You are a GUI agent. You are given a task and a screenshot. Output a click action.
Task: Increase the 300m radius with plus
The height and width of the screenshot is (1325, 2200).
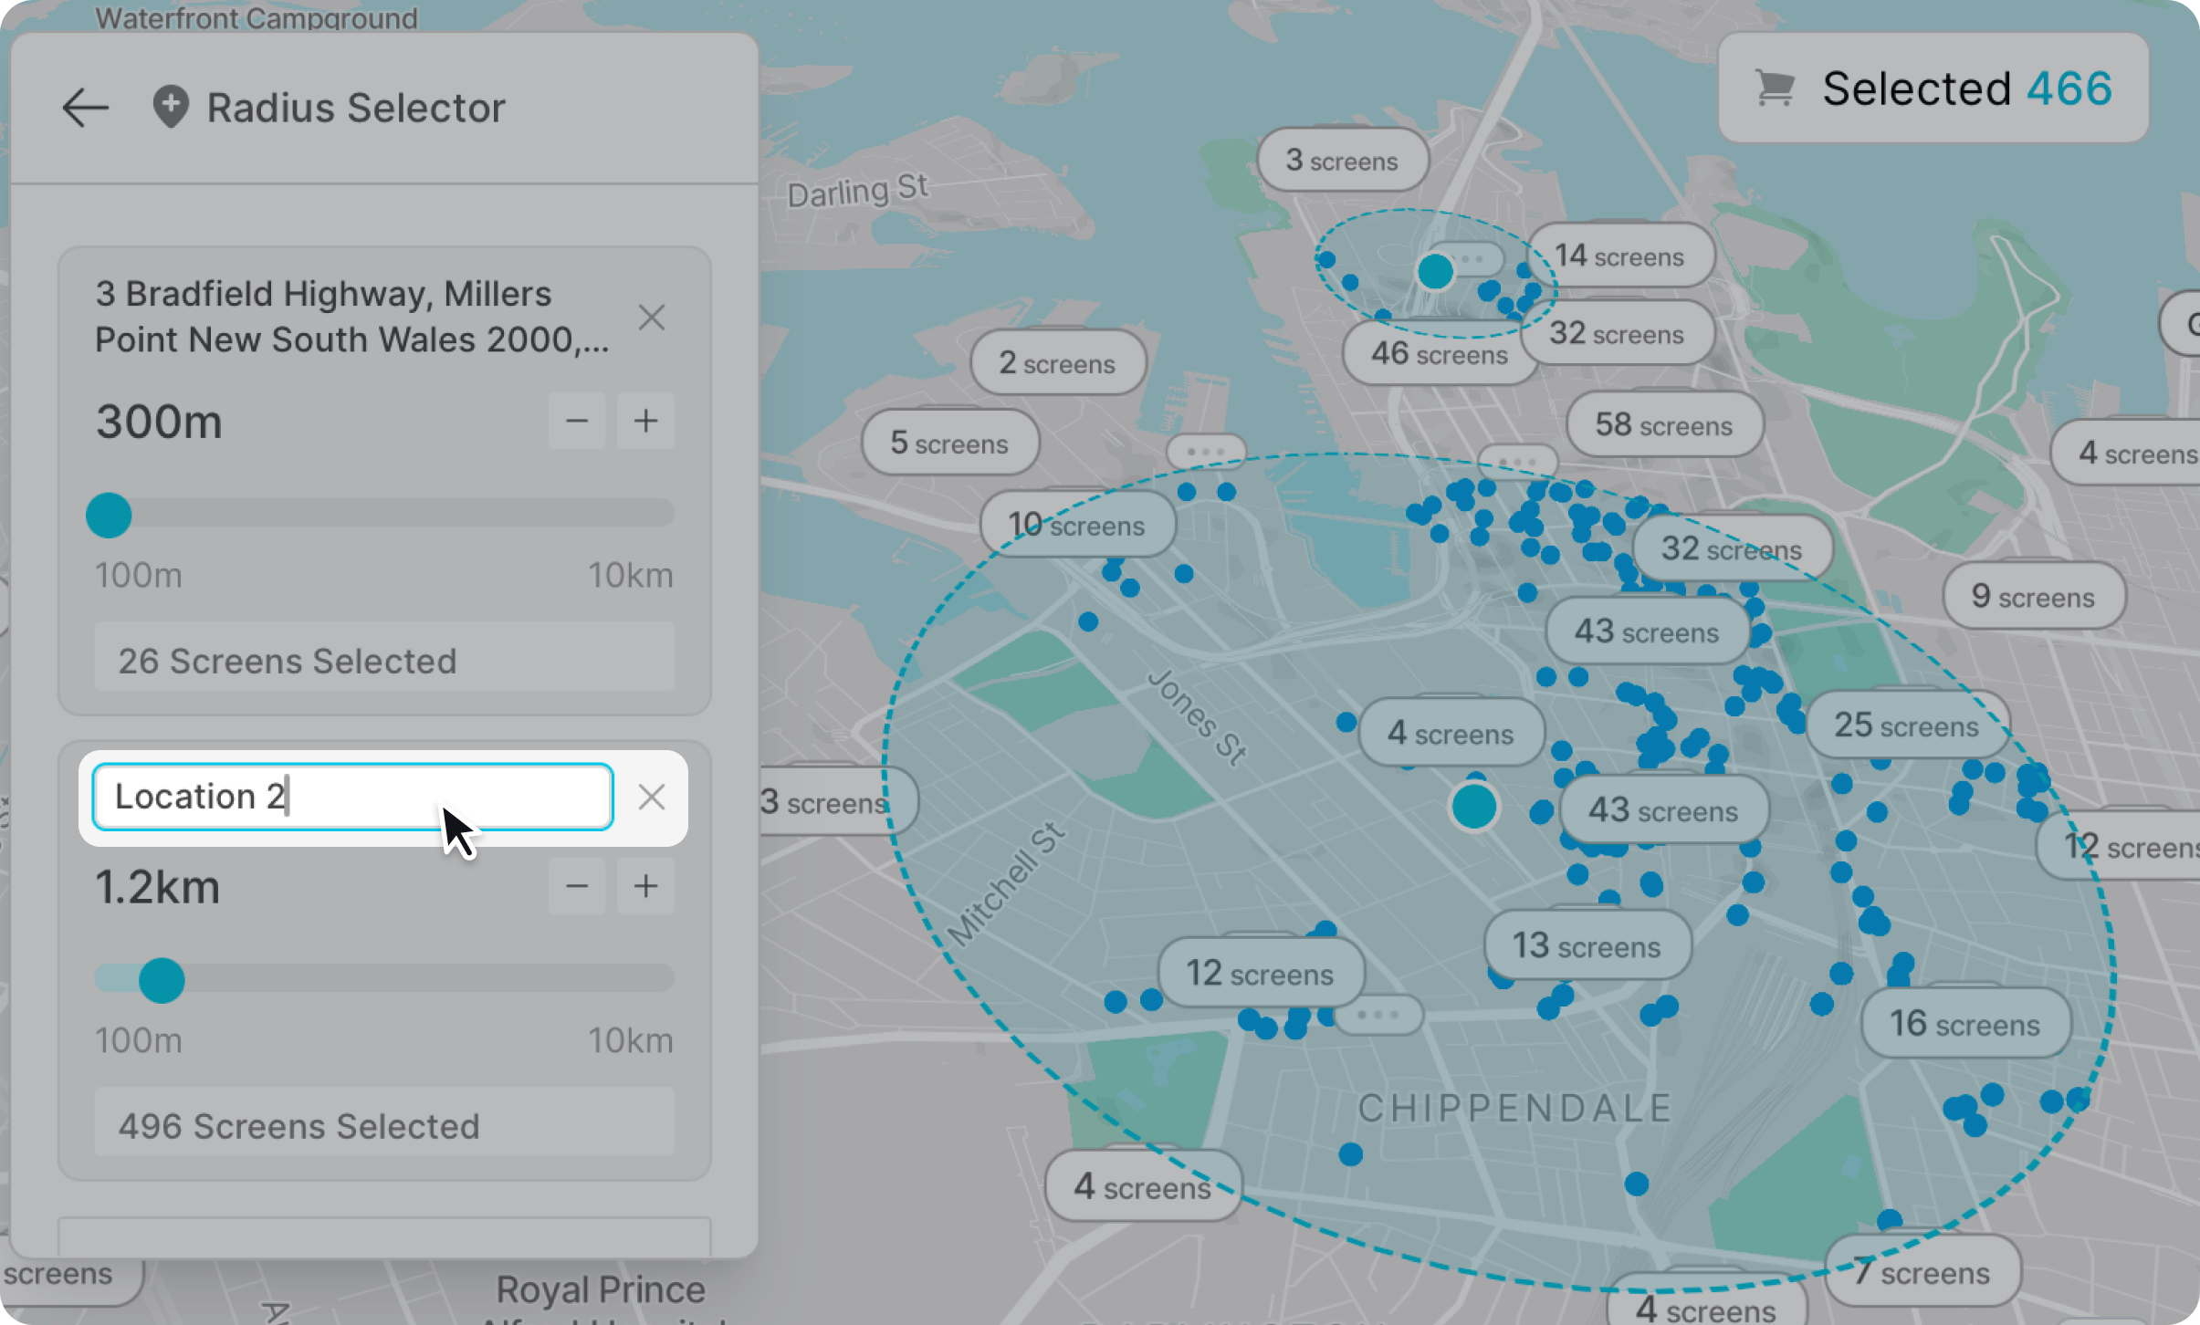click(x=646, y=421)
